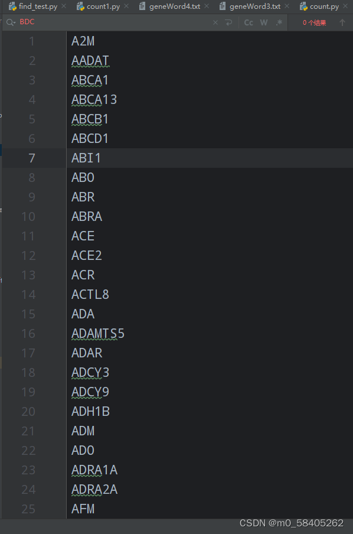Click the yellow marker on the left stripe
Screen dimensions: 353x534
(x=2, y=362)
